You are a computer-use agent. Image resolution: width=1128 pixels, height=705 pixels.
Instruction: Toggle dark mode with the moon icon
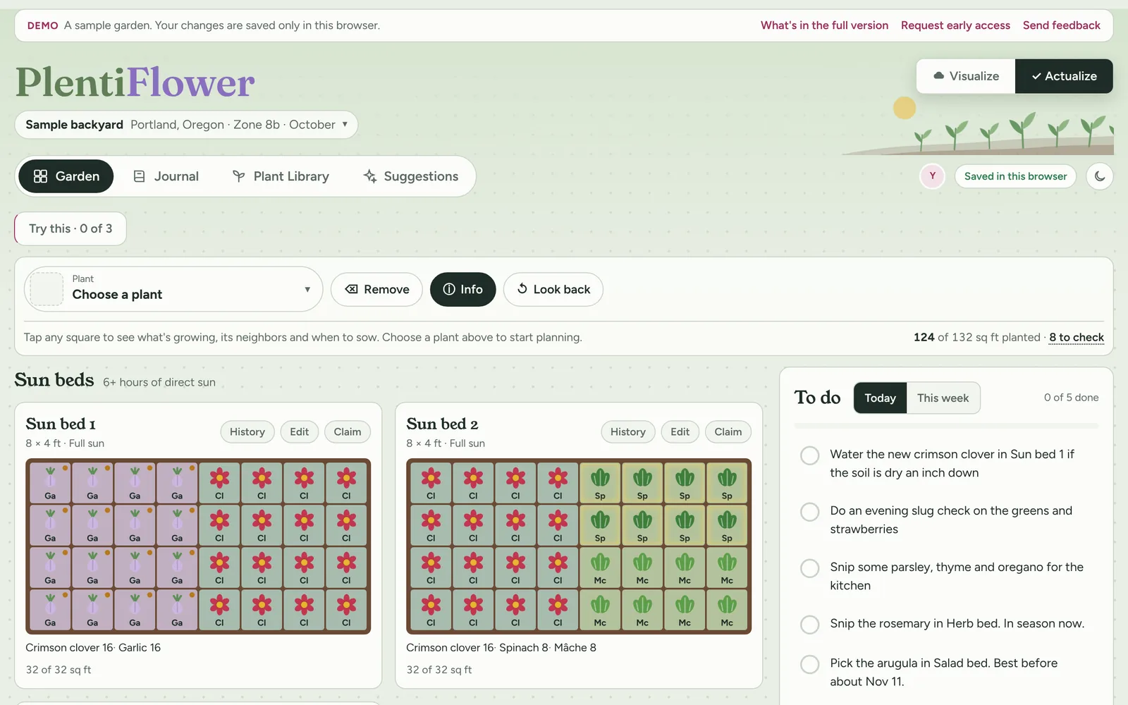[1100, 176]
